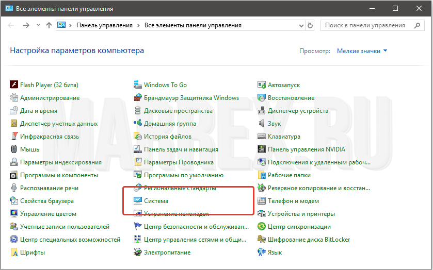The image size is (433, 270).
Task: Open the Мелкие значки view dropdown
Action: [362, 50]
